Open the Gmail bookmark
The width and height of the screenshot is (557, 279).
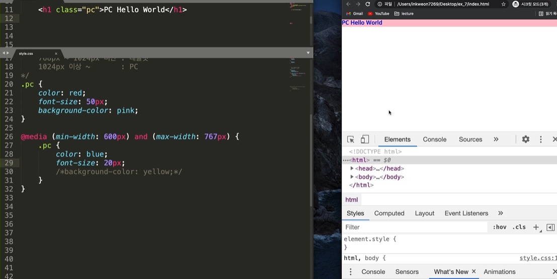(355, 14)
